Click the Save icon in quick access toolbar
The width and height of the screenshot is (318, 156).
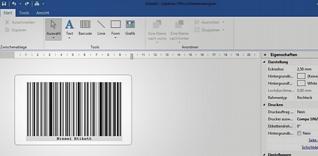(4, 3)
